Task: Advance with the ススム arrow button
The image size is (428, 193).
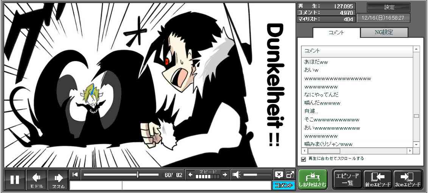Action: [58, 179]
